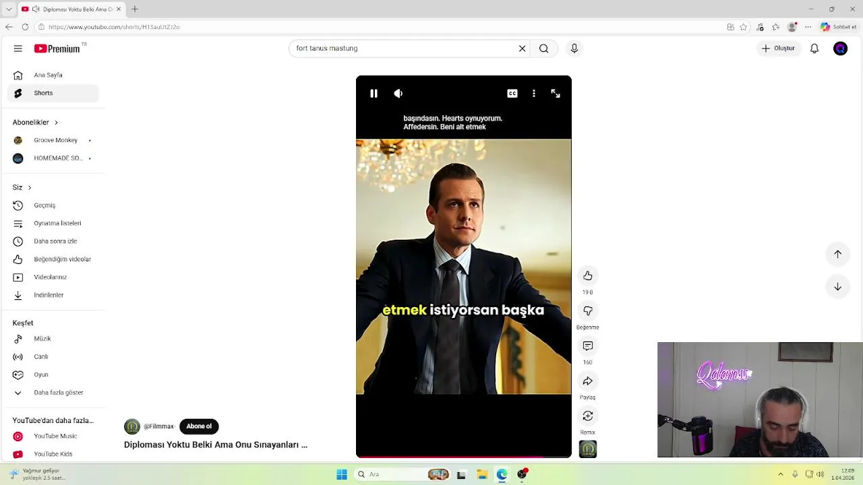This screenshot has width=863, height=485.
Task: Select Shorts in the sidebar
Action: (x=53, y=93)
